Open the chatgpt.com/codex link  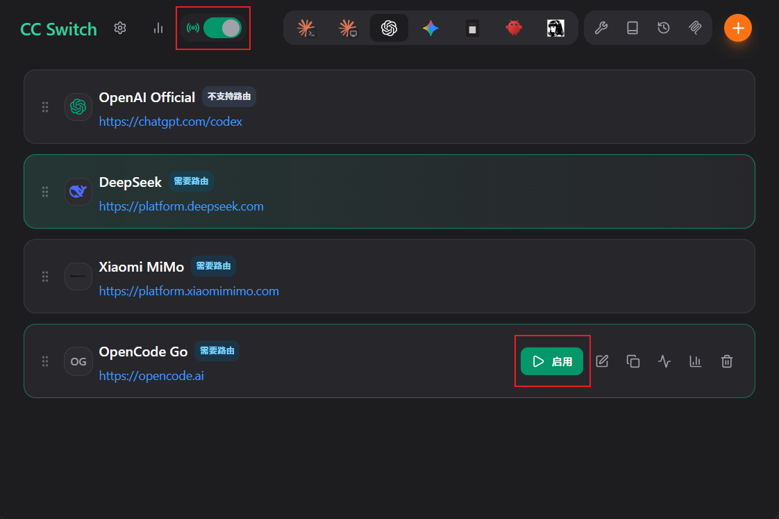coord(170,122)
